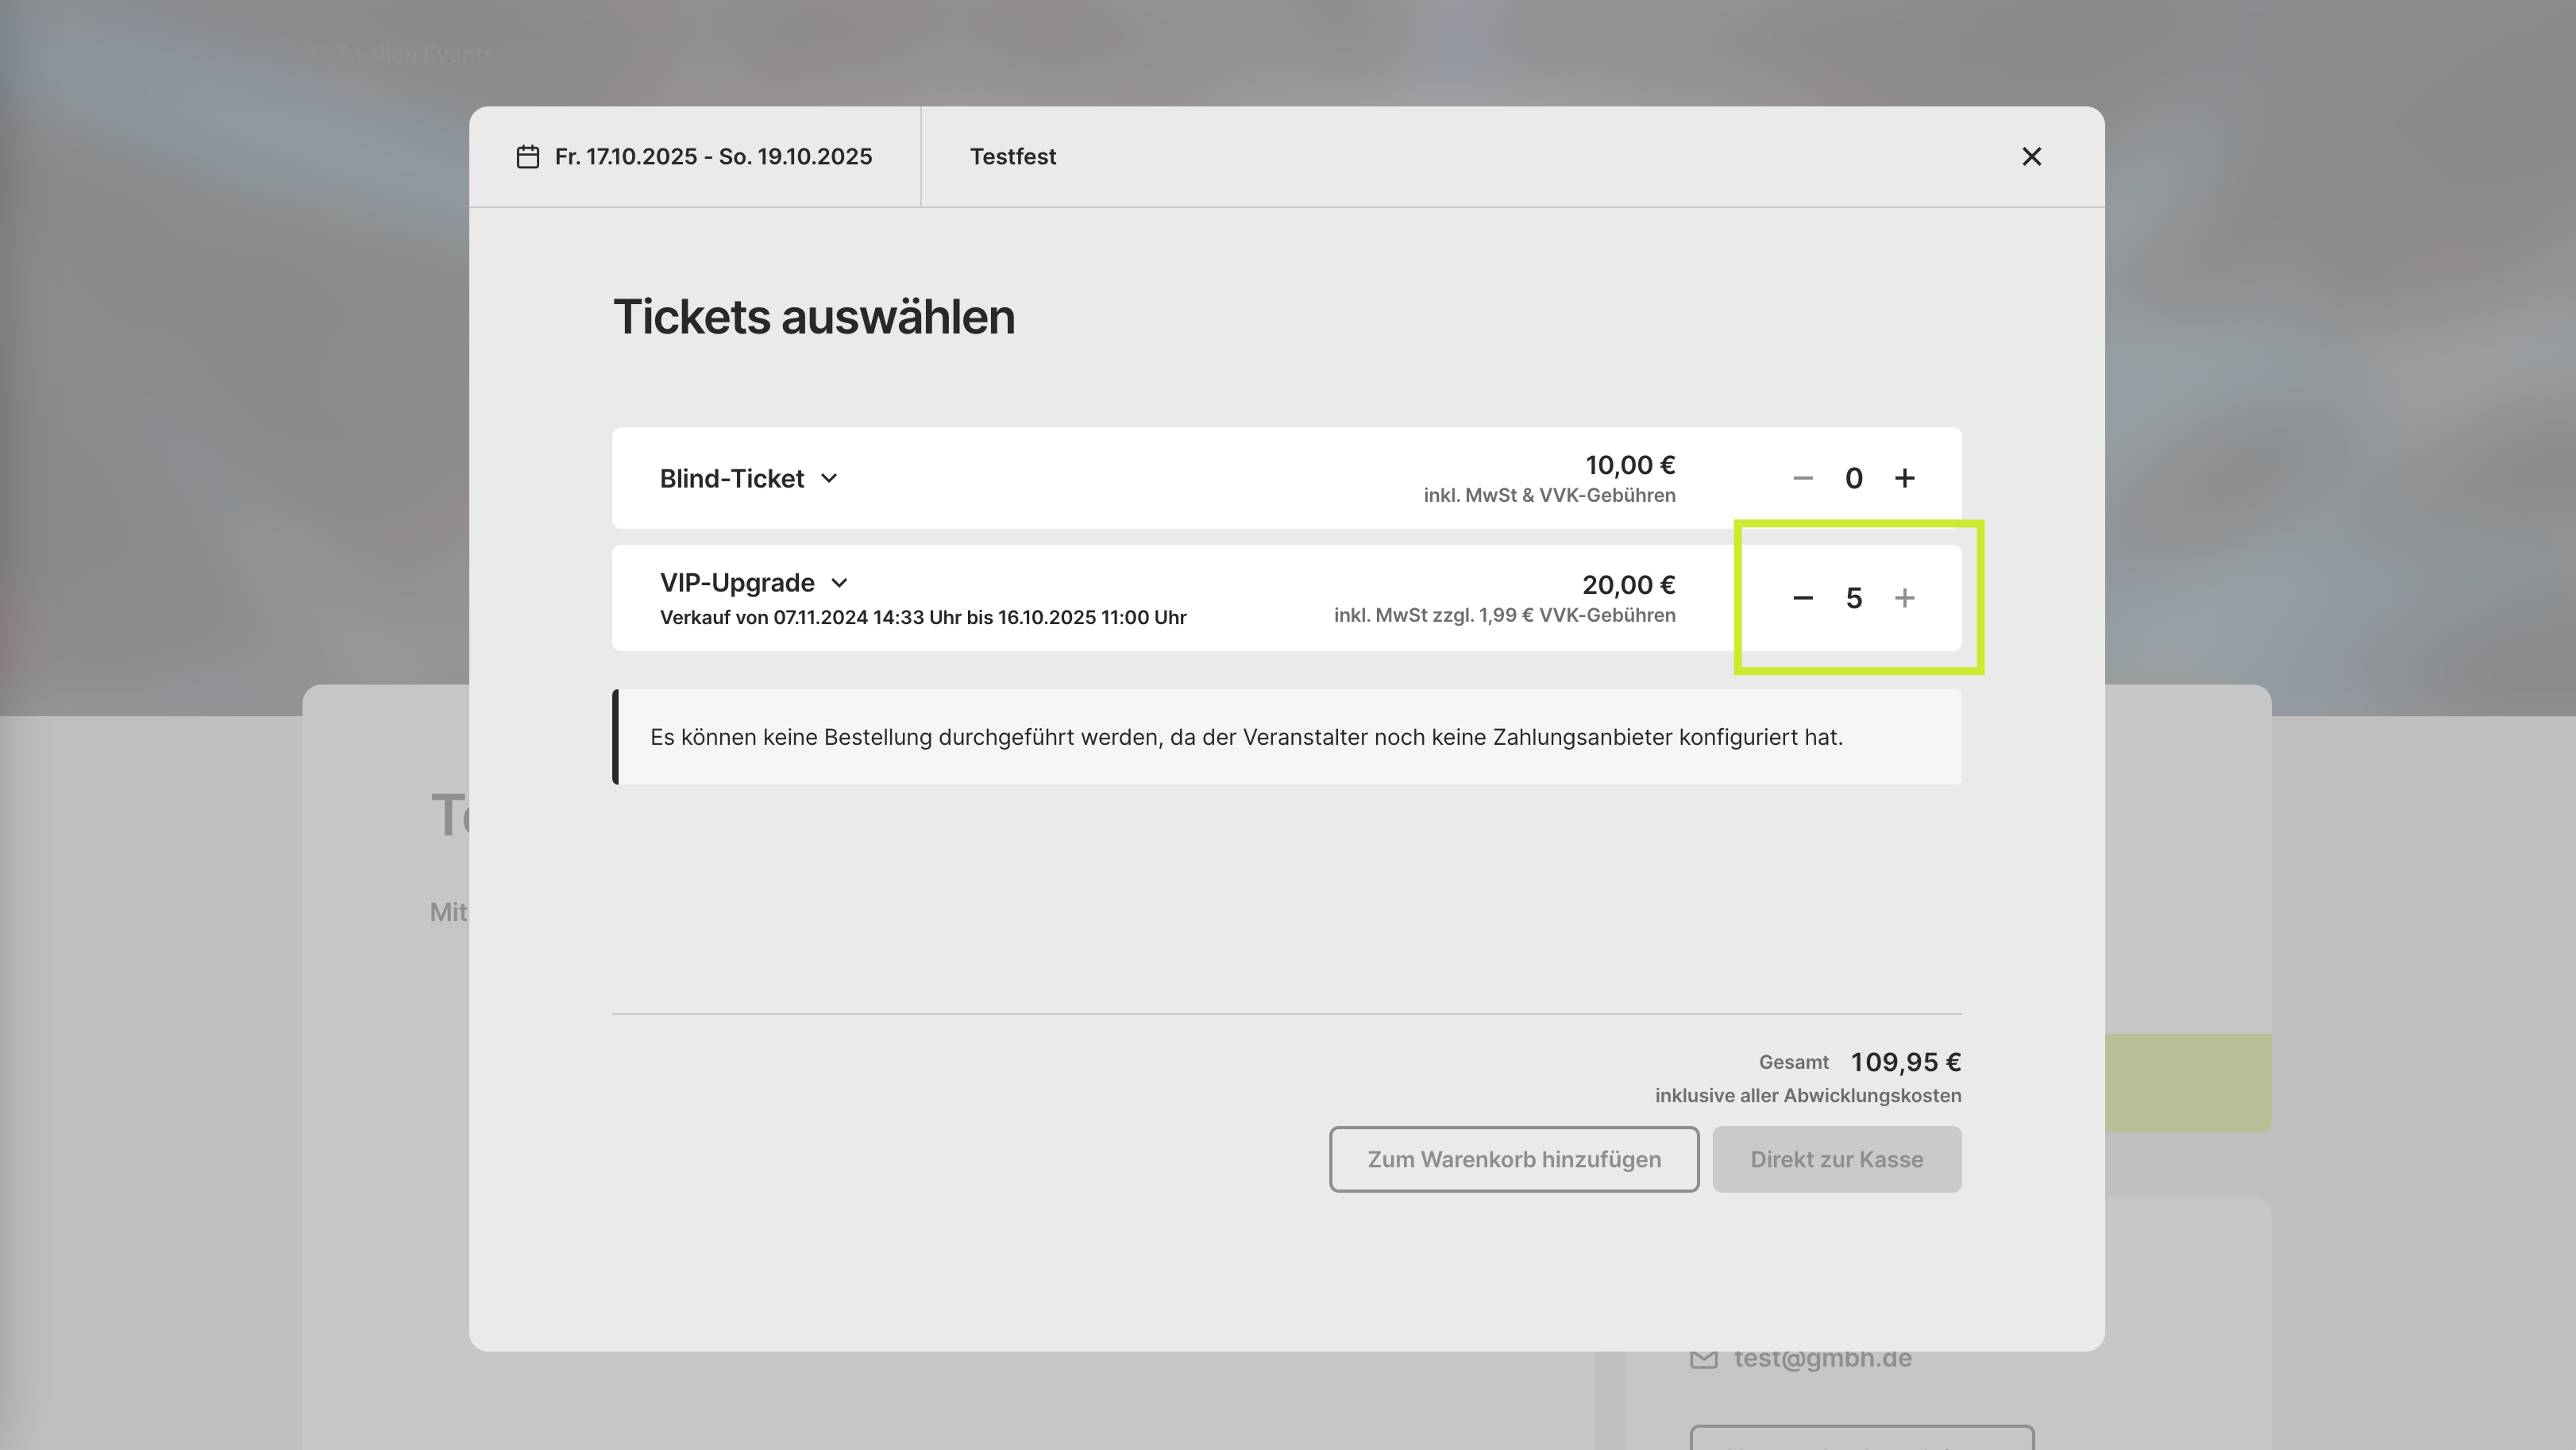Screen dimensions: 2576x1450
Task: Select the VIP-Upgrade quantity value 5
Action: (1854, 598)
